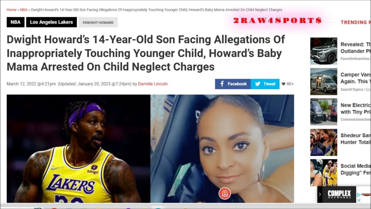This screenshot has width=371, height=209.
Task: View author Darrelle Lincoln's page
Action: (153, 84)
